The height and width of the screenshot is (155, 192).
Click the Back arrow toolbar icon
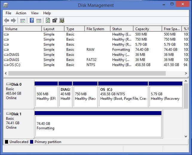[7, 20]
